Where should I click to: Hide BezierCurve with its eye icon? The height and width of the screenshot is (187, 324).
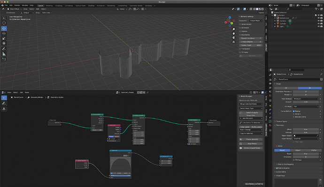[x=319, y=18]
